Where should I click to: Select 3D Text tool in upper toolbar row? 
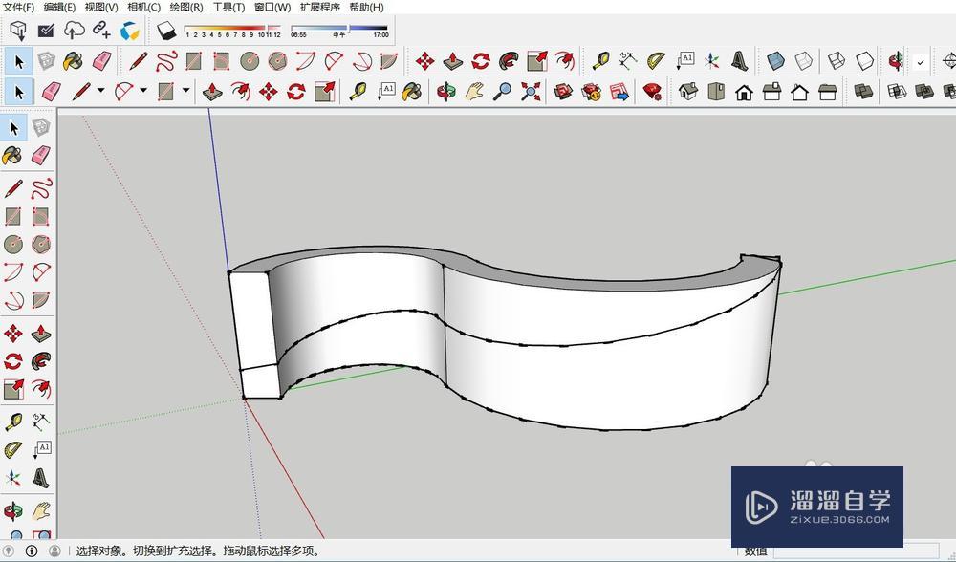739,61
